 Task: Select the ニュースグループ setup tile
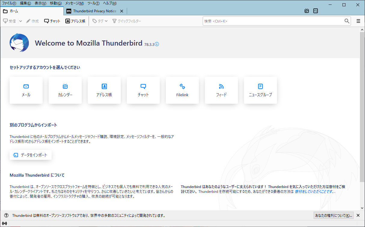click(260, 90)
